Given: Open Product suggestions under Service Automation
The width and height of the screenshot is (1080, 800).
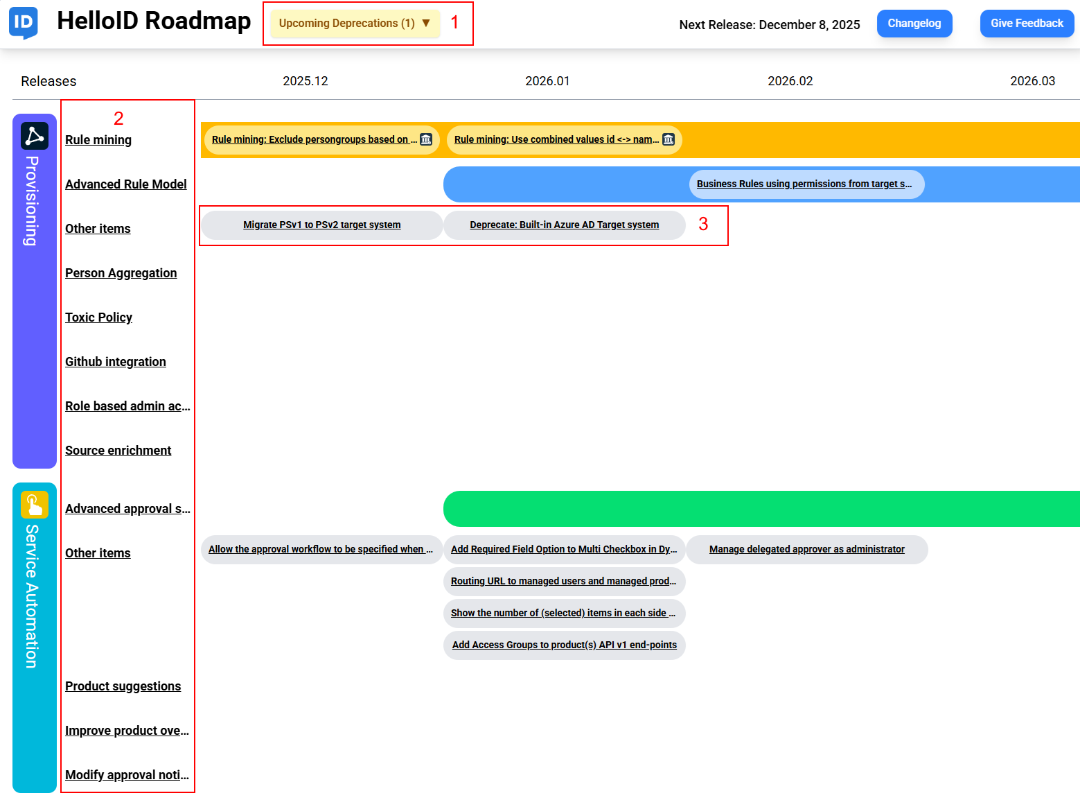Looking at the screenshot, I should (123, 686).
